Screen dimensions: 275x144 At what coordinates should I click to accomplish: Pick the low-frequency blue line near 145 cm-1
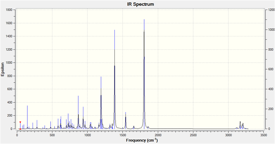coord(27,117)
